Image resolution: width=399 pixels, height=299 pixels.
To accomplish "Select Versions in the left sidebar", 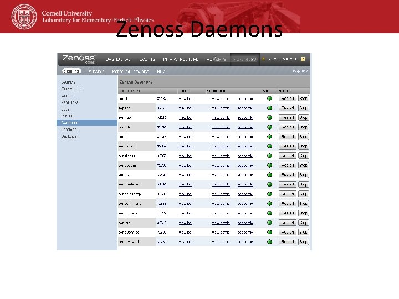I will tap(69, 129).
